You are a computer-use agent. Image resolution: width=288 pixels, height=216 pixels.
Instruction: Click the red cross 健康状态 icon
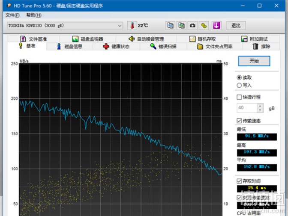[106, 46]
